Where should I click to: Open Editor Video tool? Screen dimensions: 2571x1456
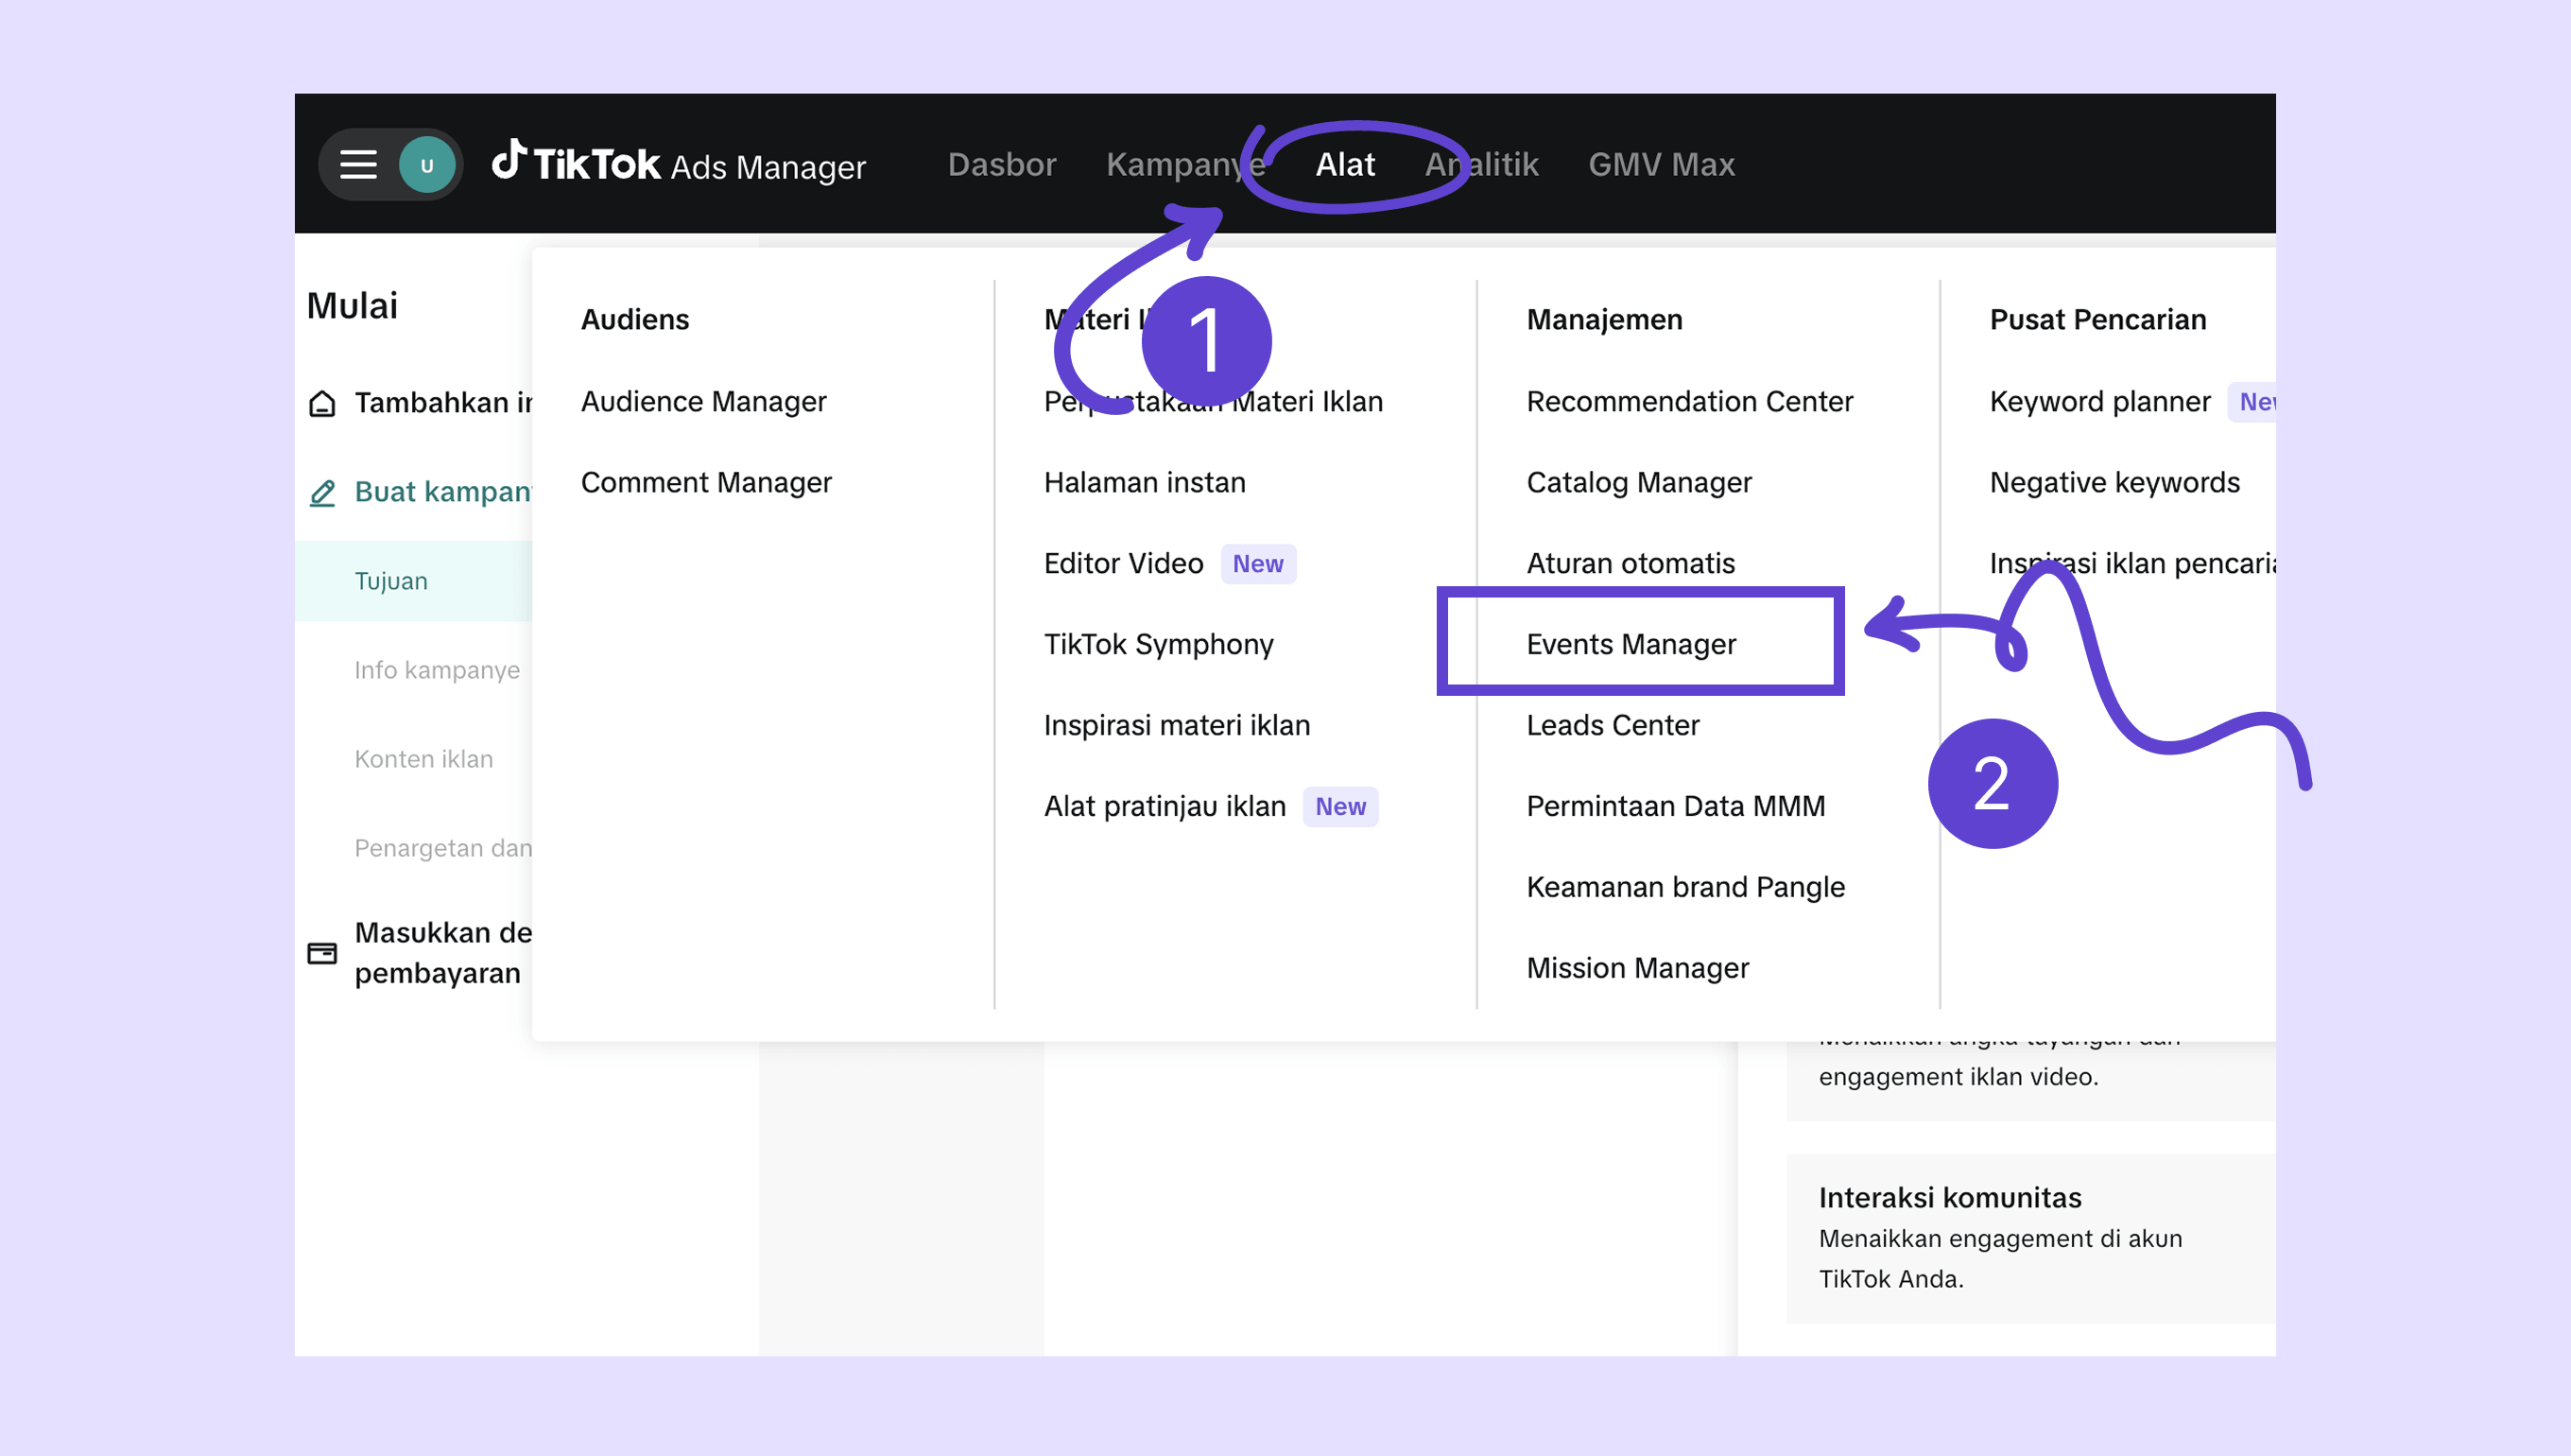[1123, 563]
